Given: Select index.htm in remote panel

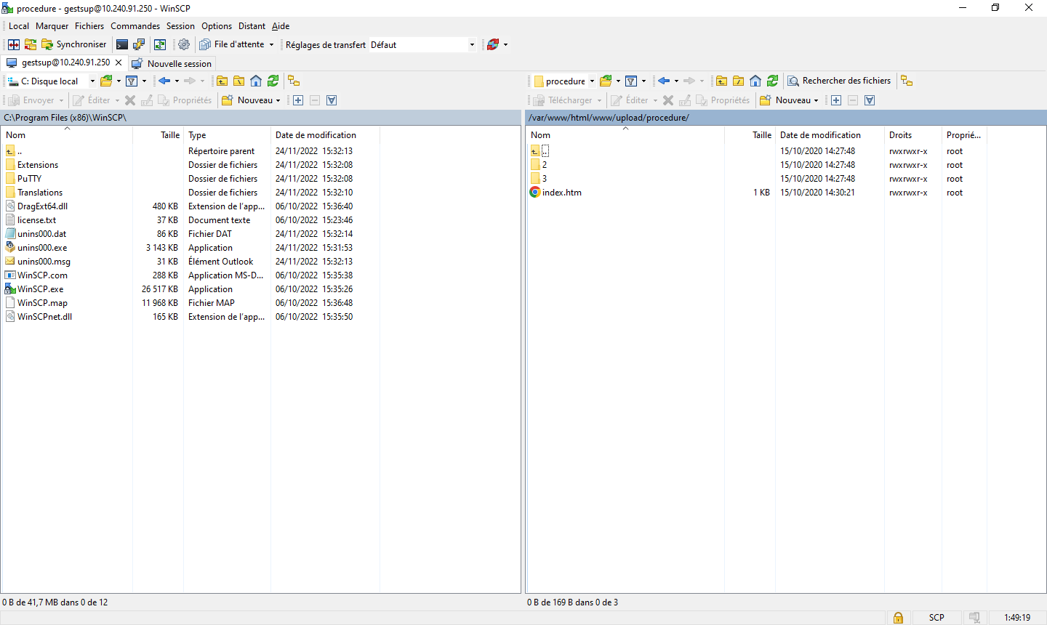Looking at the screenshot, I should click(x=561, y=193).
